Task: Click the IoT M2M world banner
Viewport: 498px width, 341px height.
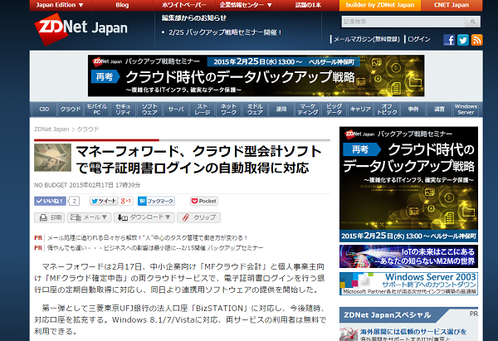Action: click(x=408, y=256)
